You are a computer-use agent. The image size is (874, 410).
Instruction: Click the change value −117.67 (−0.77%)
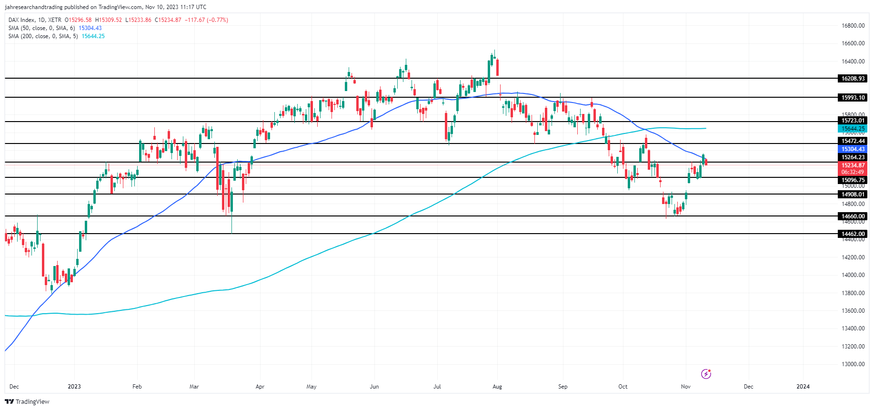coord(207,20)
